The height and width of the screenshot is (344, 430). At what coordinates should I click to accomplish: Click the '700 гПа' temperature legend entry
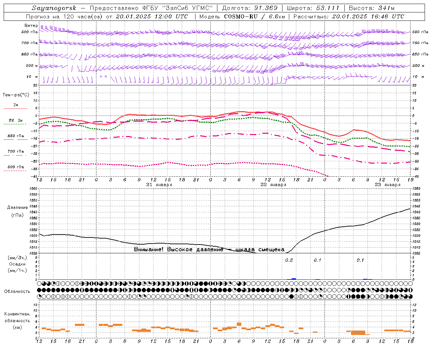tap(15, 152)
